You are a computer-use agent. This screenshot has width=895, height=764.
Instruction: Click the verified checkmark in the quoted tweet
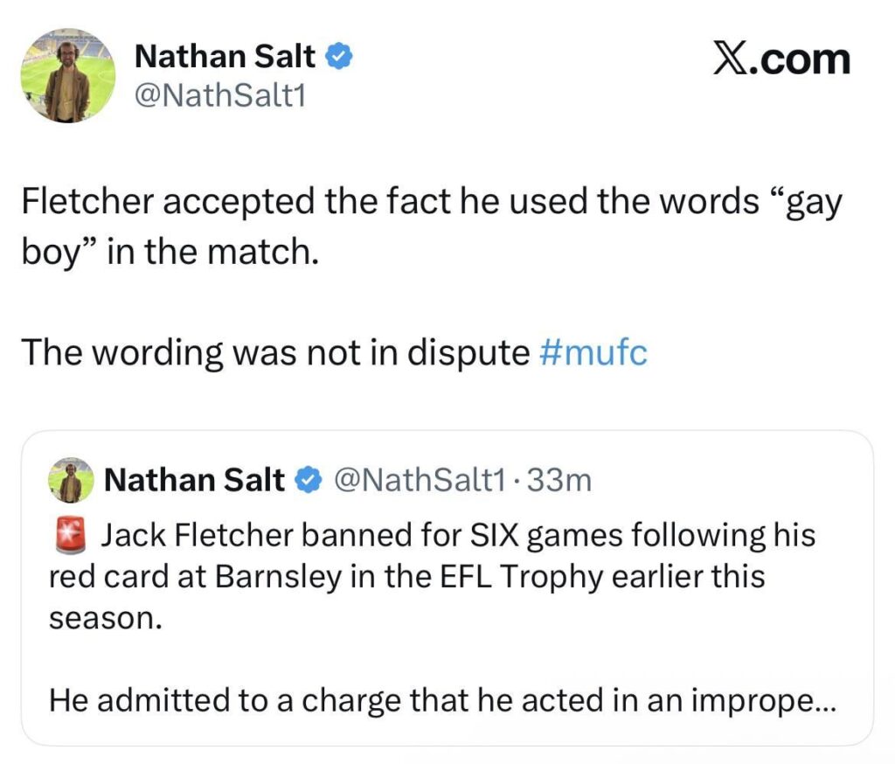tap(308, 479)
